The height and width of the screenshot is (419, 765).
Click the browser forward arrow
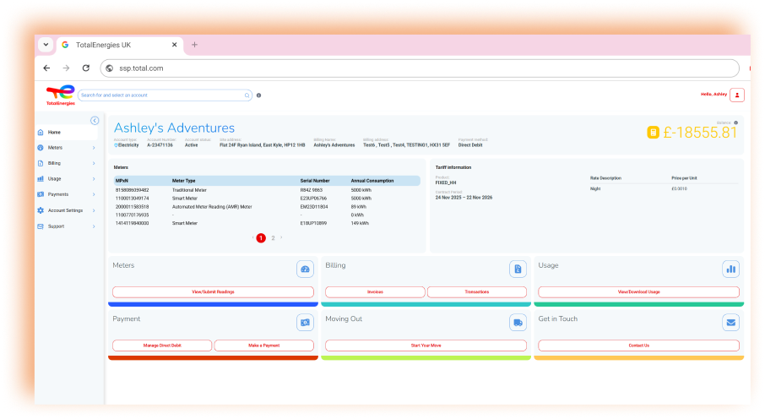click(66, 68)
